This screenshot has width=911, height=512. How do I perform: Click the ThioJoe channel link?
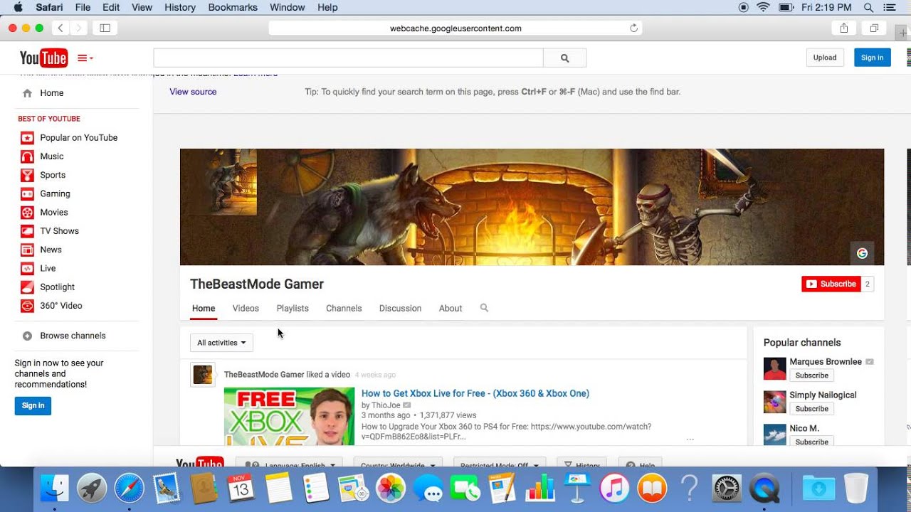coord(386,405)
